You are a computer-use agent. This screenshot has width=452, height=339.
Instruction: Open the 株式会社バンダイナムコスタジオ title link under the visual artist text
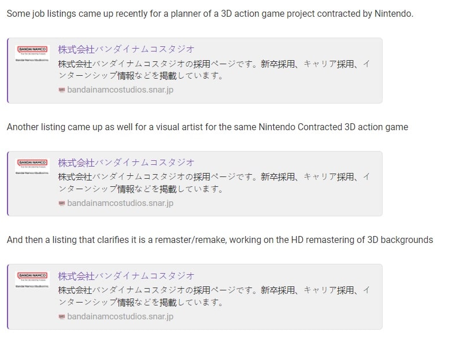pyautogui.click(x=126, y=163)
